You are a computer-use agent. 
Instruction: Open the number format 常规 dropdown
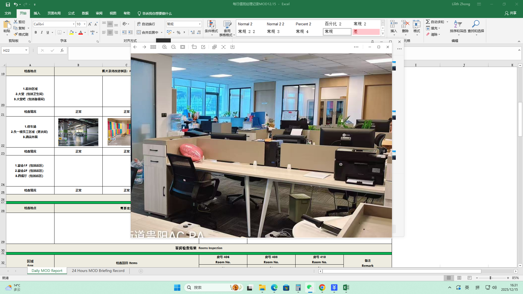200,24
